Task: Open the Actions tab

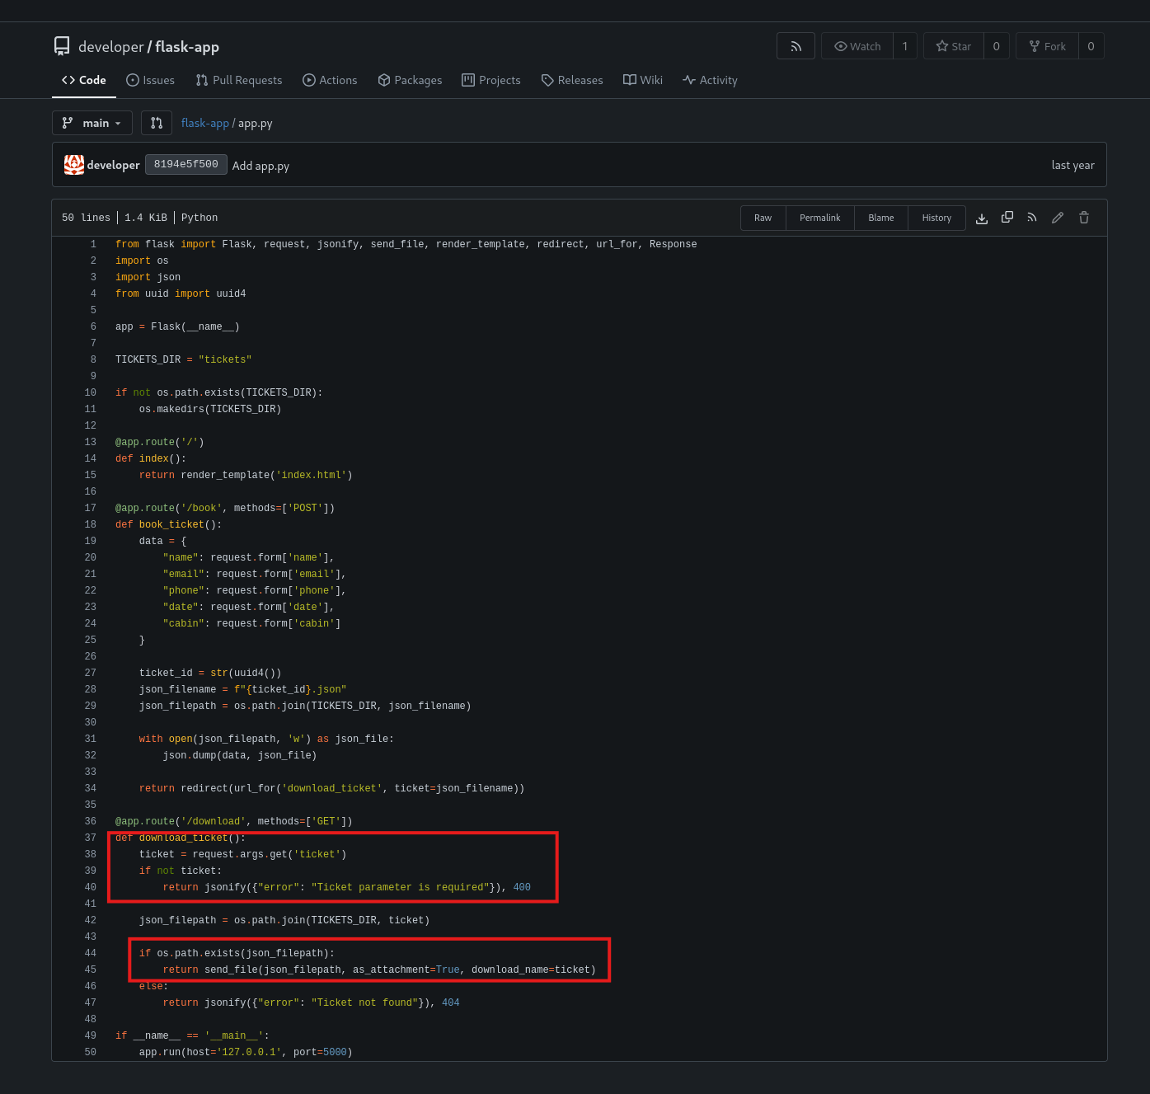Action: point(330,80)
